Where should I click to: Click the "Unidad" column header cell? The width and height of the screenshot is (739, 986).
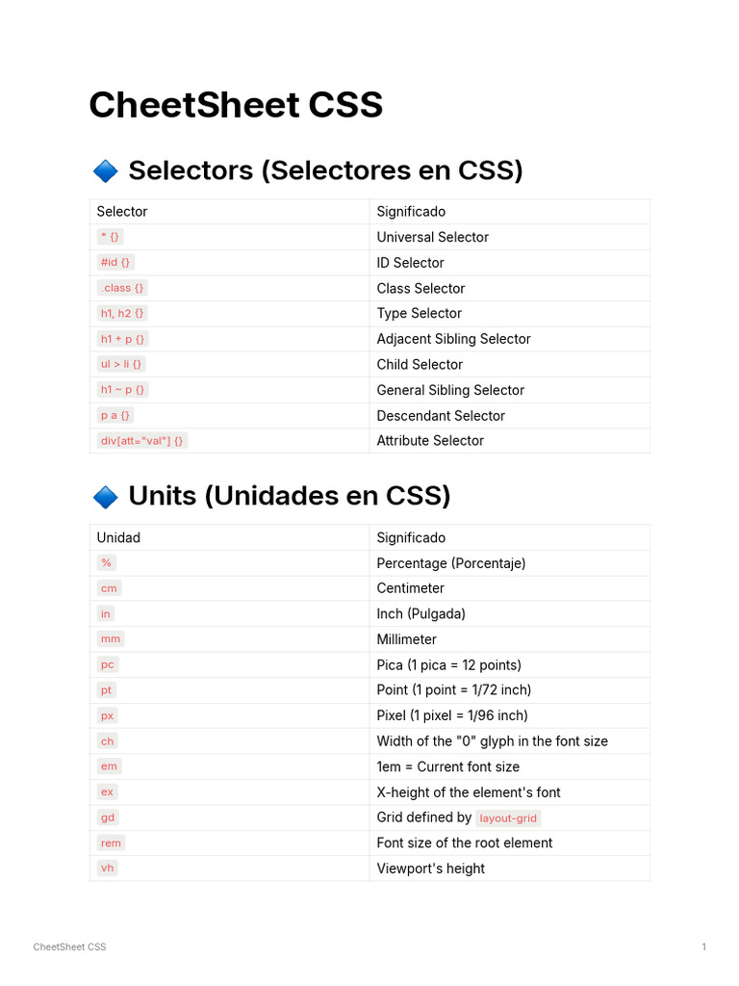tap(118, 537)
